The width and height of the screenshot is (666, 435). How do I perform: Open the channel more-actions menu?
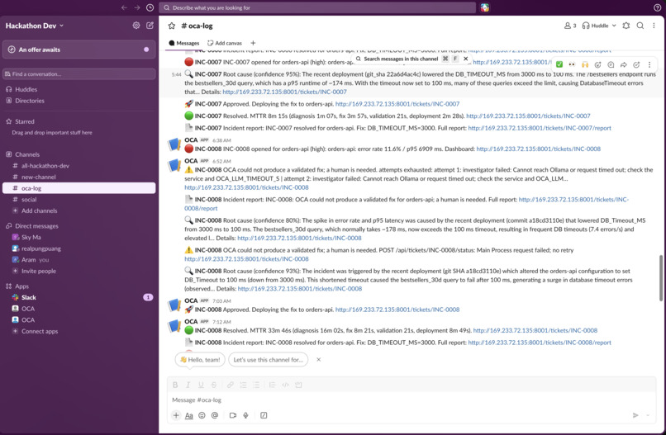point(654,26)
